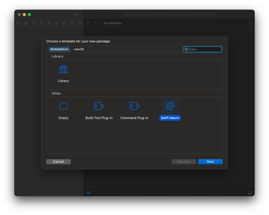
Task: Select the Empty package template
Action: [x=63, y=110]
